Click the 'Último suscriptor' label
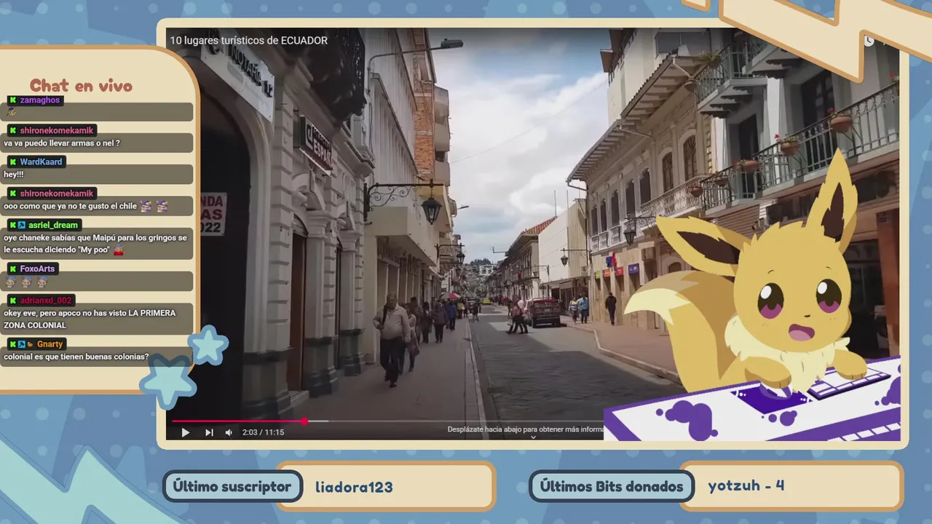This screenshot has width=932, height=524. (232, 487)
